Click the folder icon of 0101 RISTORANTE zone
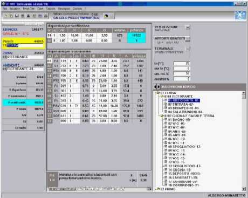The width and height of the screenshot is (248, 198). click(162, 97)
